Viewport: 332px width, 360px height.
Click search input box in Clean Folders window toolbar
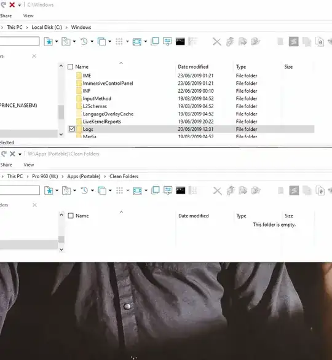20,190
